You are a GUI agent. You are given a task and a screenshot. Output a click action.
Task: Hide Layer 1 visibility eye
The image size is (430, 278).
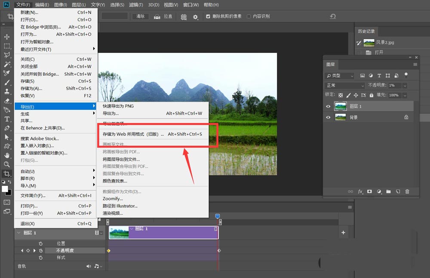click(328, 106)
